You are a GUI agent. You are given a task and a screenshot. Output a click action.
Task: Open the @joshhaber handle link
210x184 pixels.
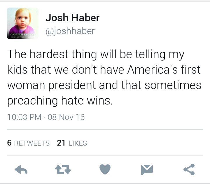pyautogui.click(x=70, y=31)
